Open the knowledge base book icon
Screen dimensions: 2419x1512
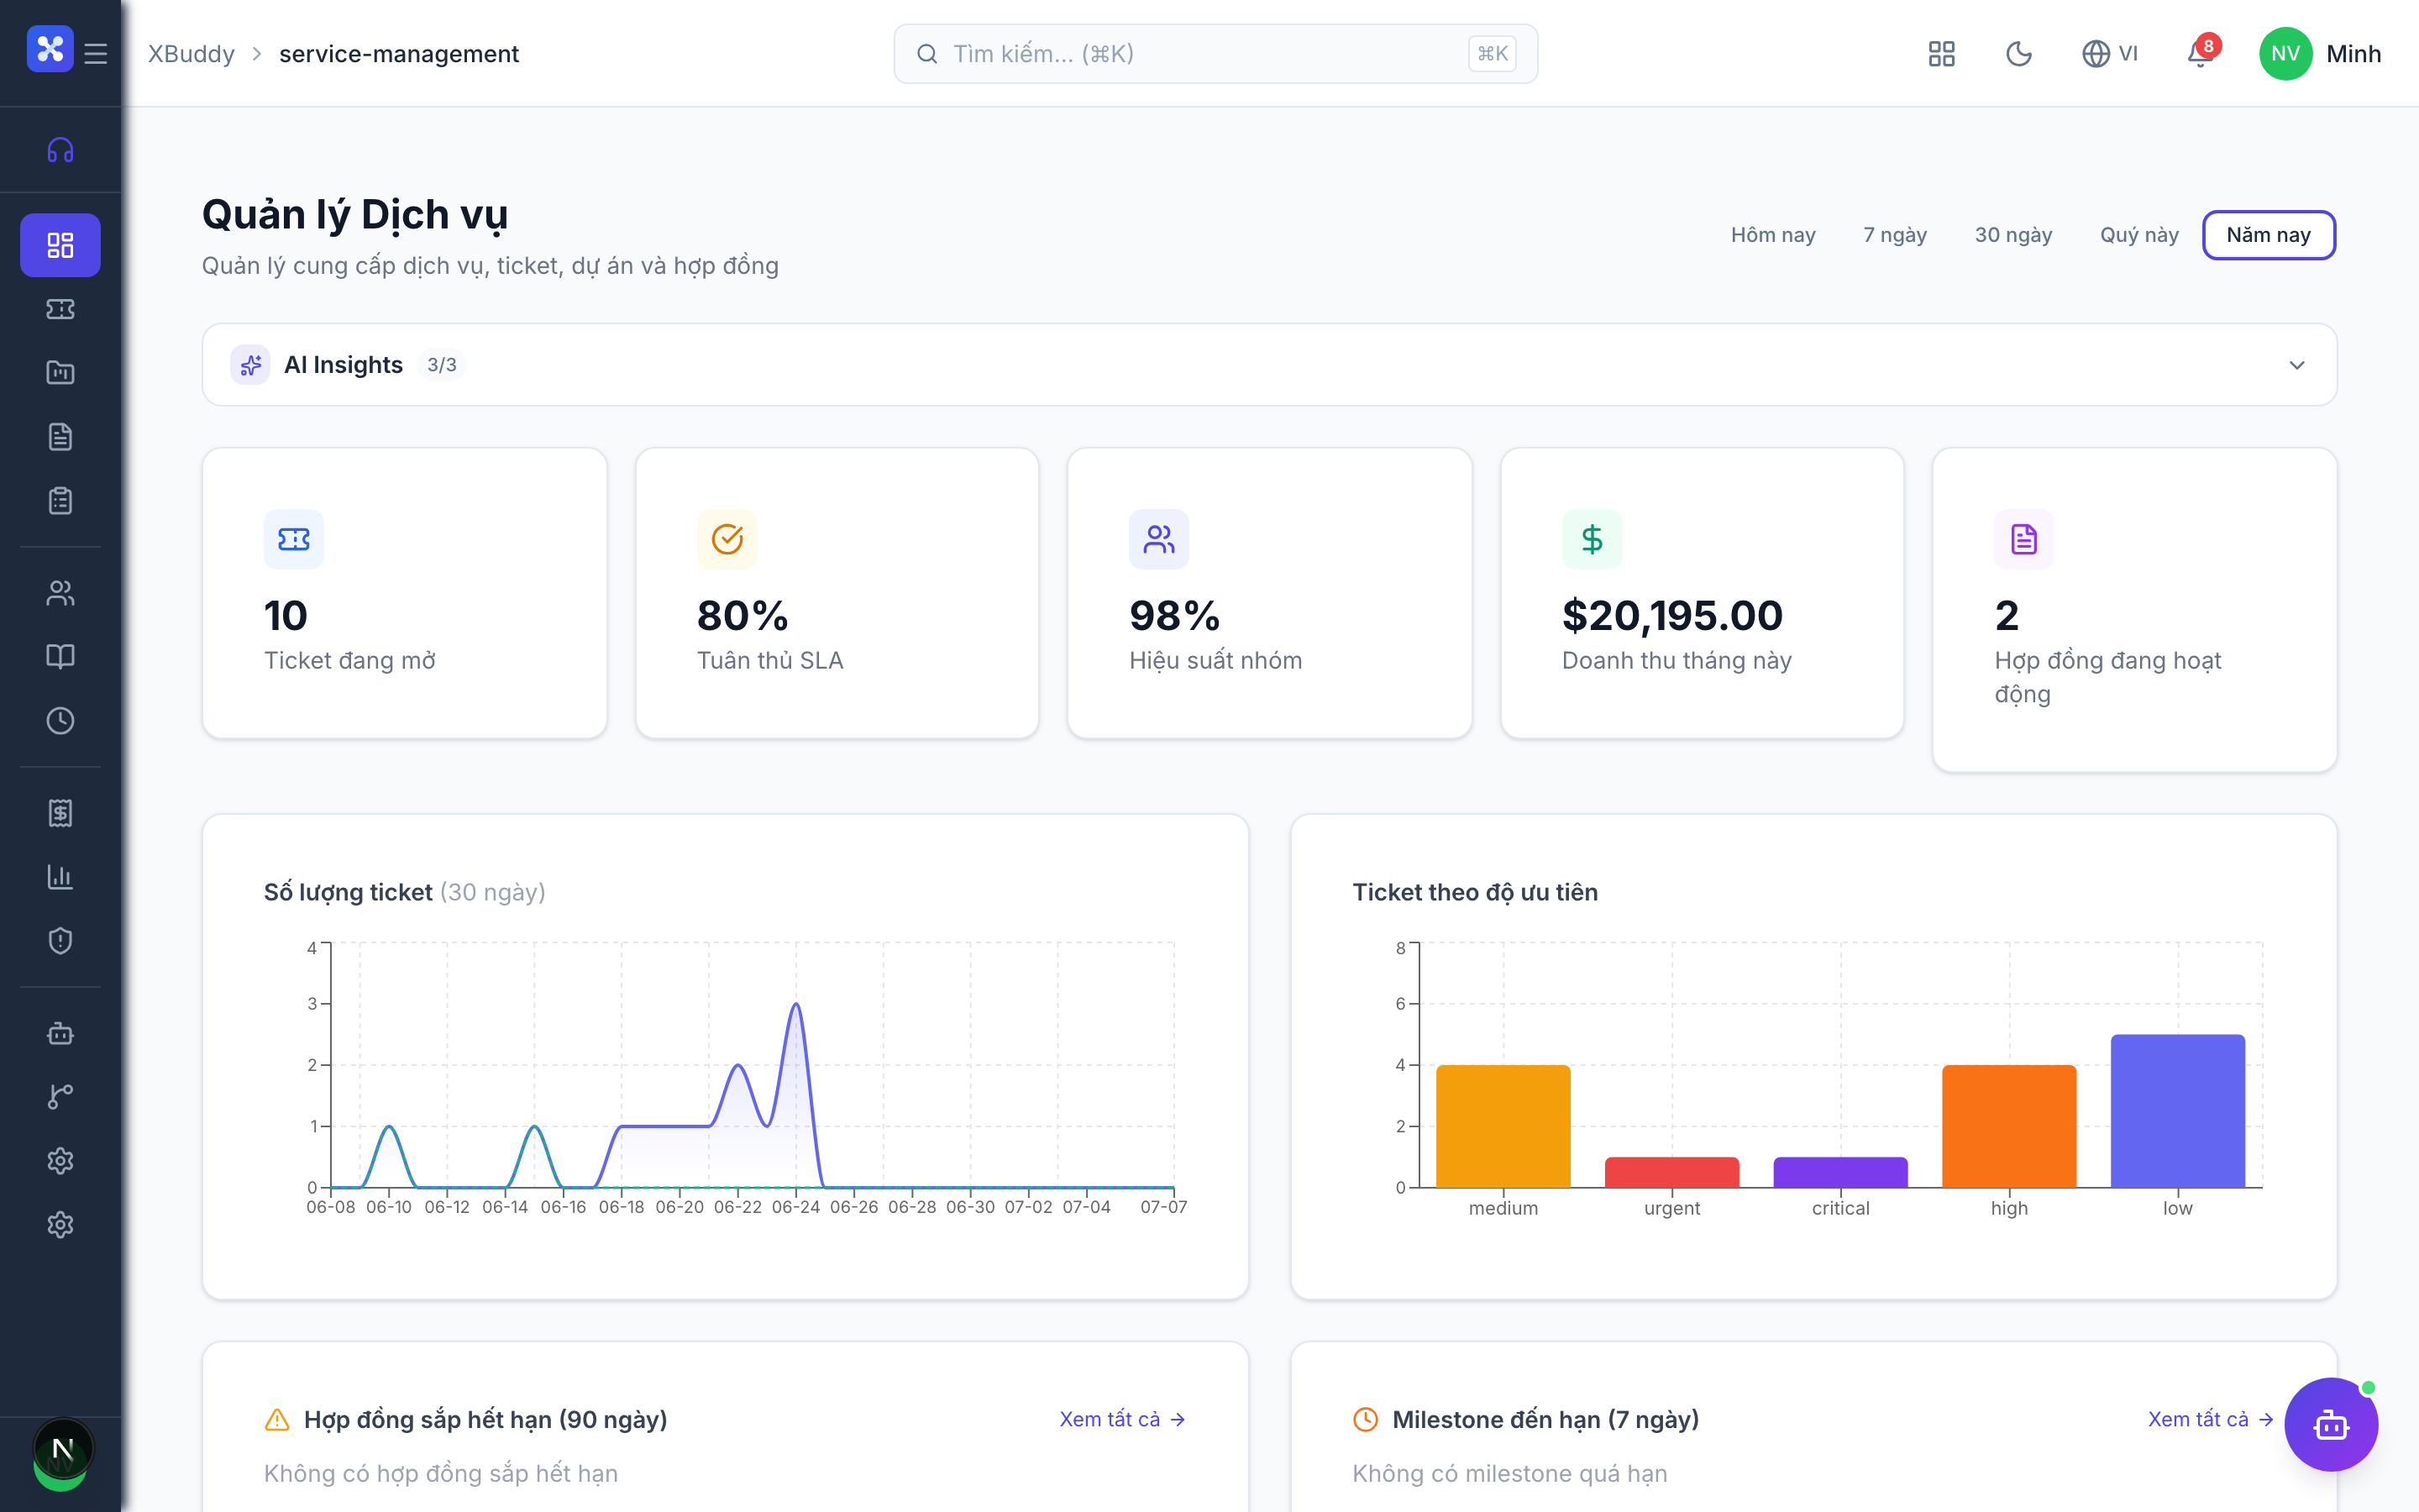tap(60, 657)
